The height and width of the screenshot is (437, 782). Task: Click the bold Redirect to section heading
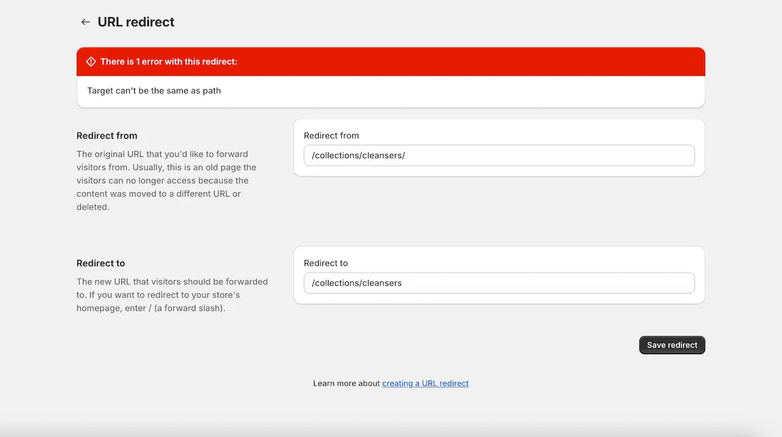pos(101,264)
